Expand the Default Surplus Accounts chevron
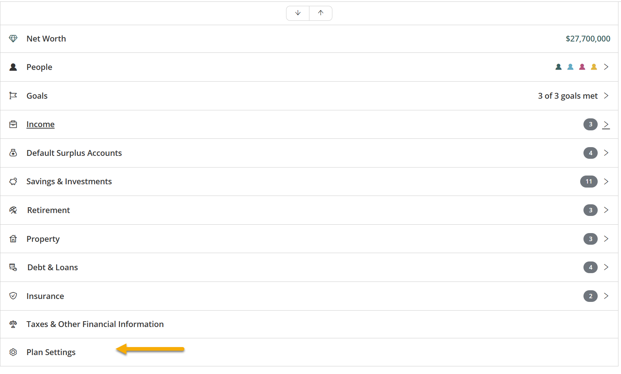 pyautogui.click(x=606, y=153)
